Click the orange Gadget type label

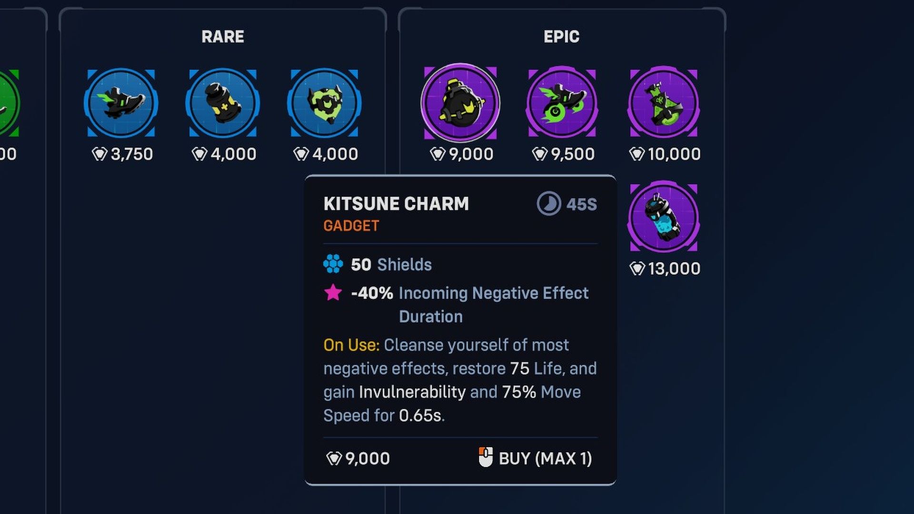click(x=351, y=226)
